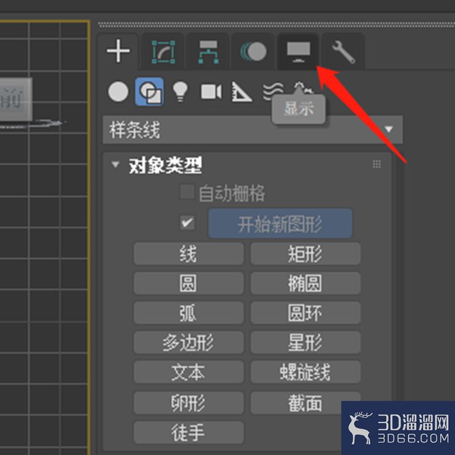Open the Hierarchy panel tab
The height and width of the screenshot is (455, 455).
point(208,52)
